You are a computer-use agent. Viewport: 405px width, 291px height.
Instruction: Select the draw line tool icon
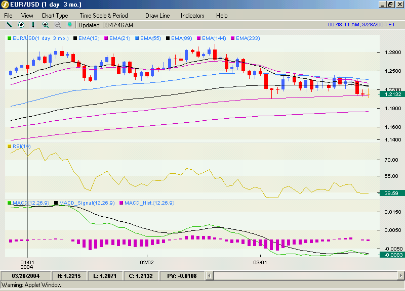tap(9, 25)
